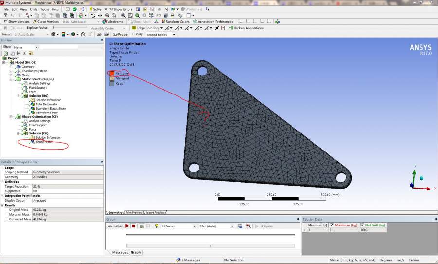Click the Annotation Preferences button
The height and width of the screenshot is (264, 438).
[x=213, y=22]
